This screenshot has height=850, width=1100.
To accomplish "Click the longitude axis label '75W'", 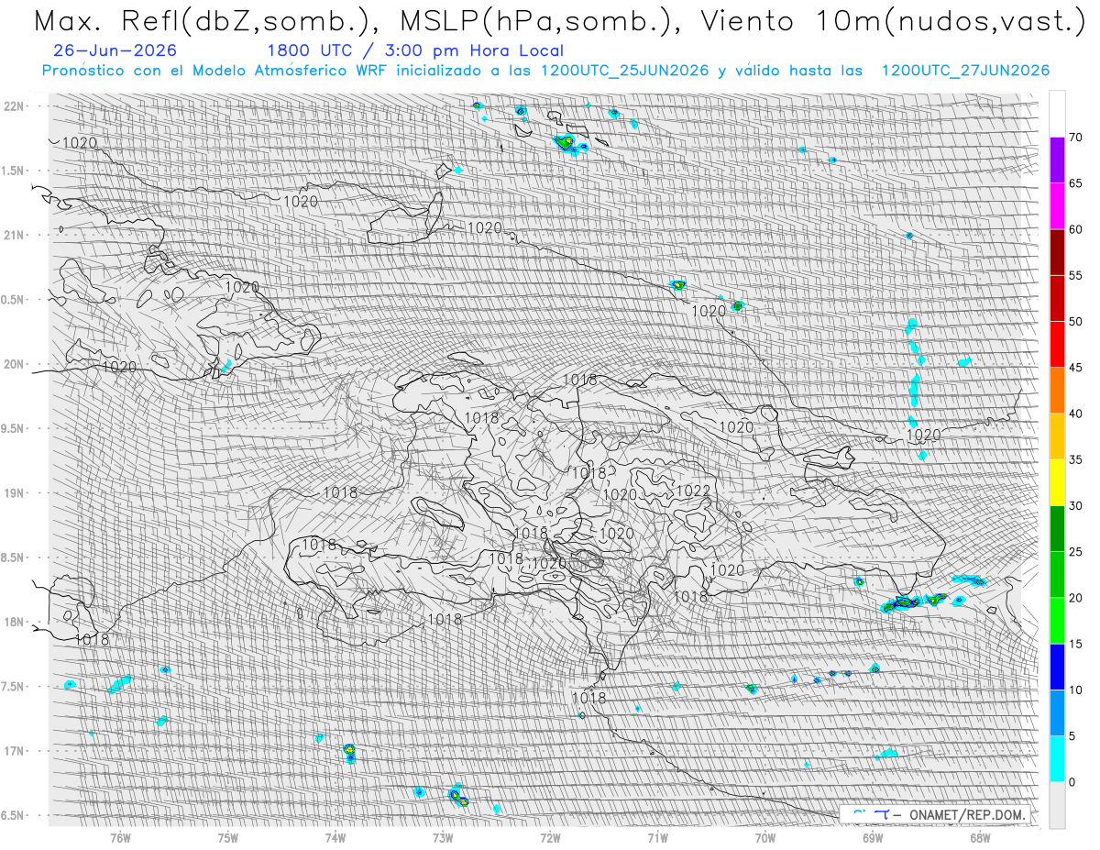I will [x=228, y=836].
